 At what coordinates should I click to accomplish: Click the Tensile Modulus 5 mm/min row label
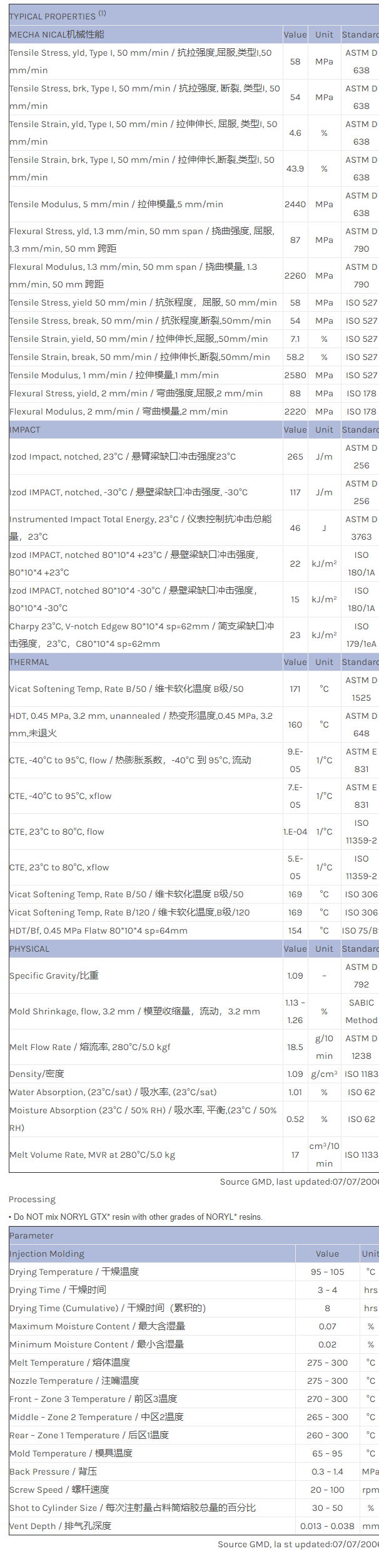tap(116, 204)
